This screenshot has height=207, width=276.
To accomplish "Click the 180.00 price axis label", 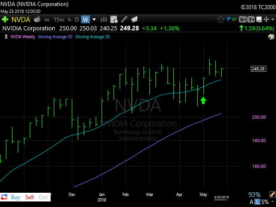I will click(x=259, y=140).
